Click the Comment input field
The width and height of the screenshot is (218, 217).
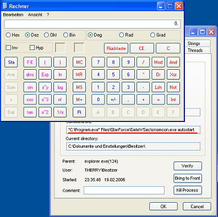[124, 191]
